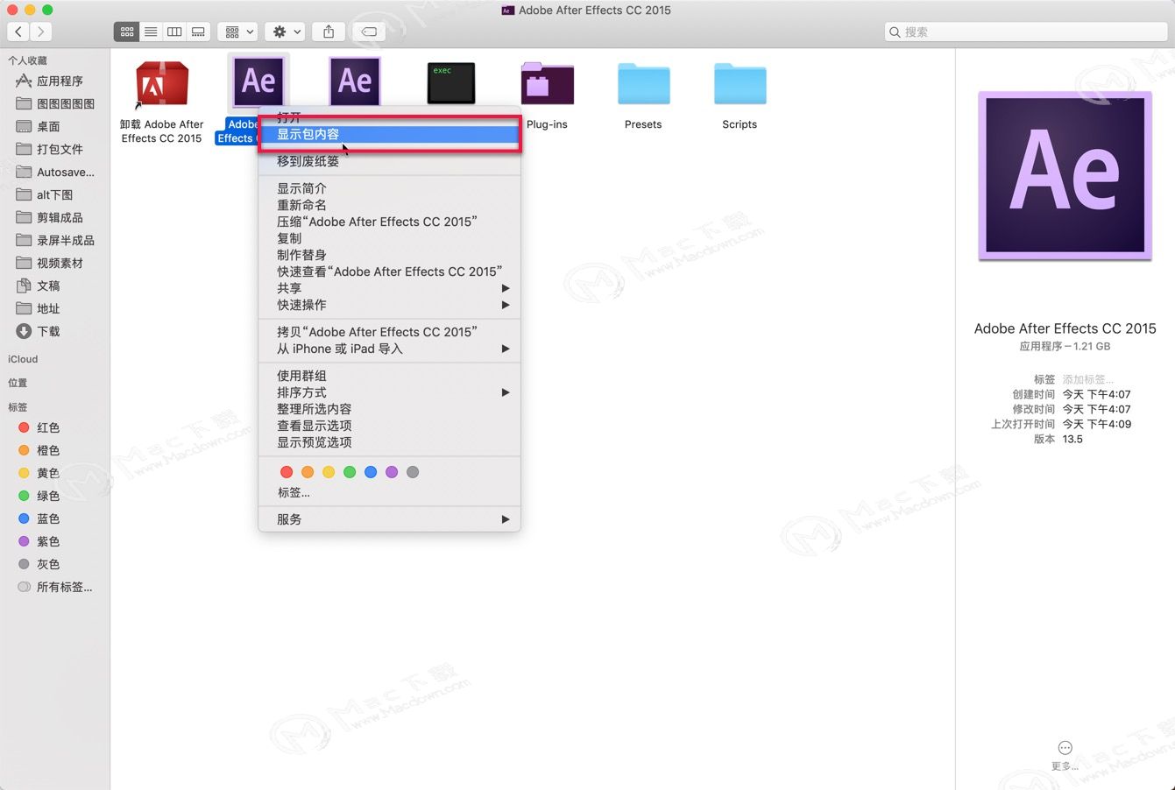Apply yellow tag dot in context menu
The height and width of the screenshot is (790, 1175).
coord(329,472)
